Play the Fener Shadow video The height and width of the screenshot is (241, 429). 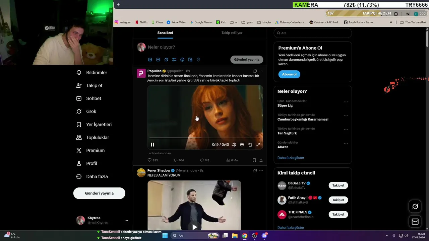[x=194, y=227]
